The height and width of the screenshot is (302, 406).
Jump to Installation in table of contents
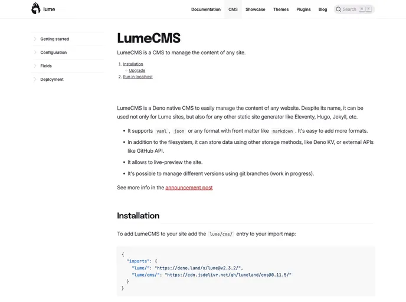133,64
